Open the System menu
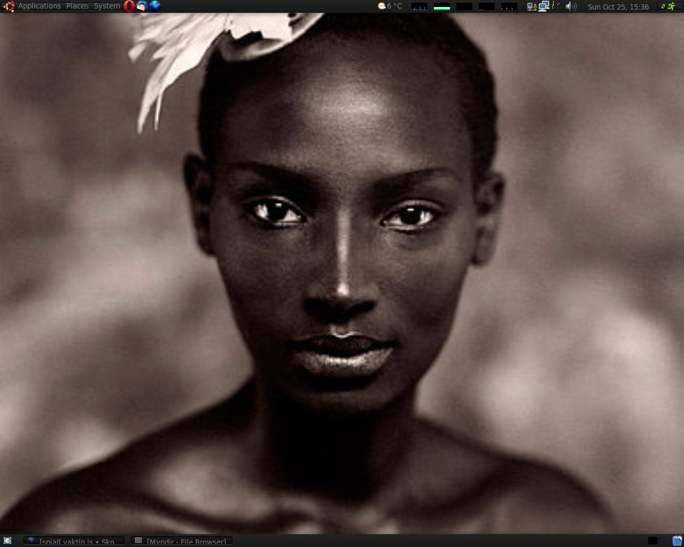This screenshot has width=684, height=547. (x=107, y=6)
